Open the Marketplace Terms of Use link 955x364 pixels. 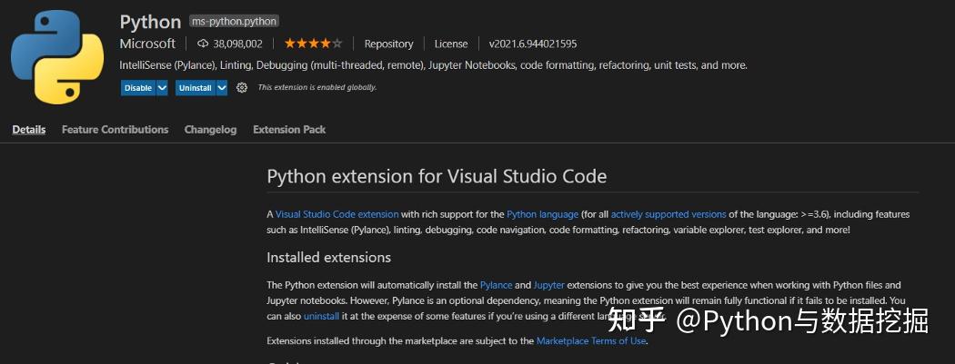[x=591, y=341]
